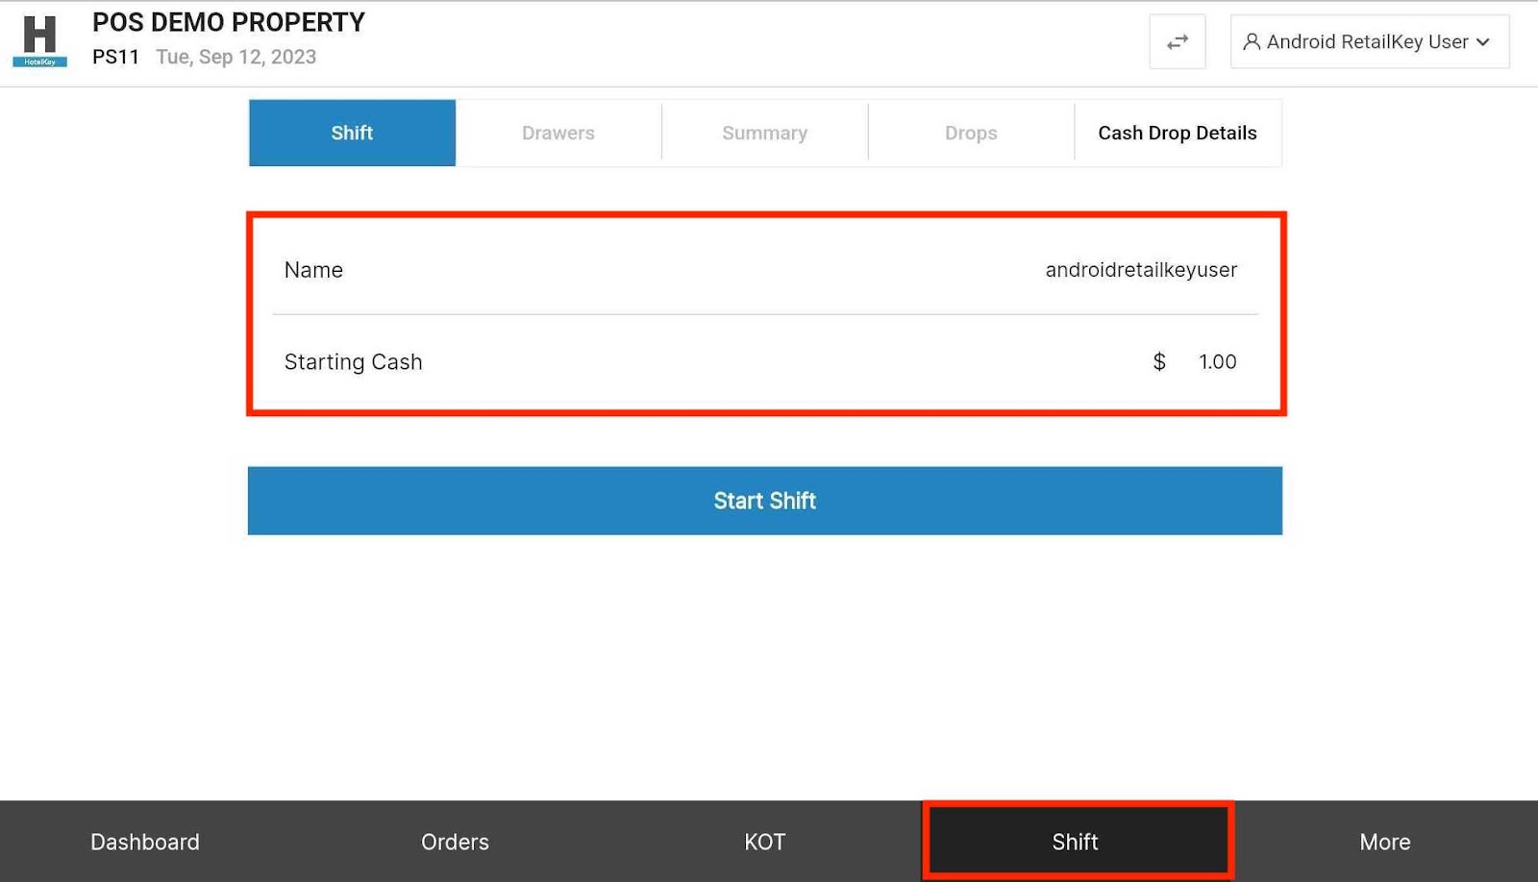This screenshot has width=1538, height=882.
Task: Open the More navigation item
Action: coord(1384,841)
